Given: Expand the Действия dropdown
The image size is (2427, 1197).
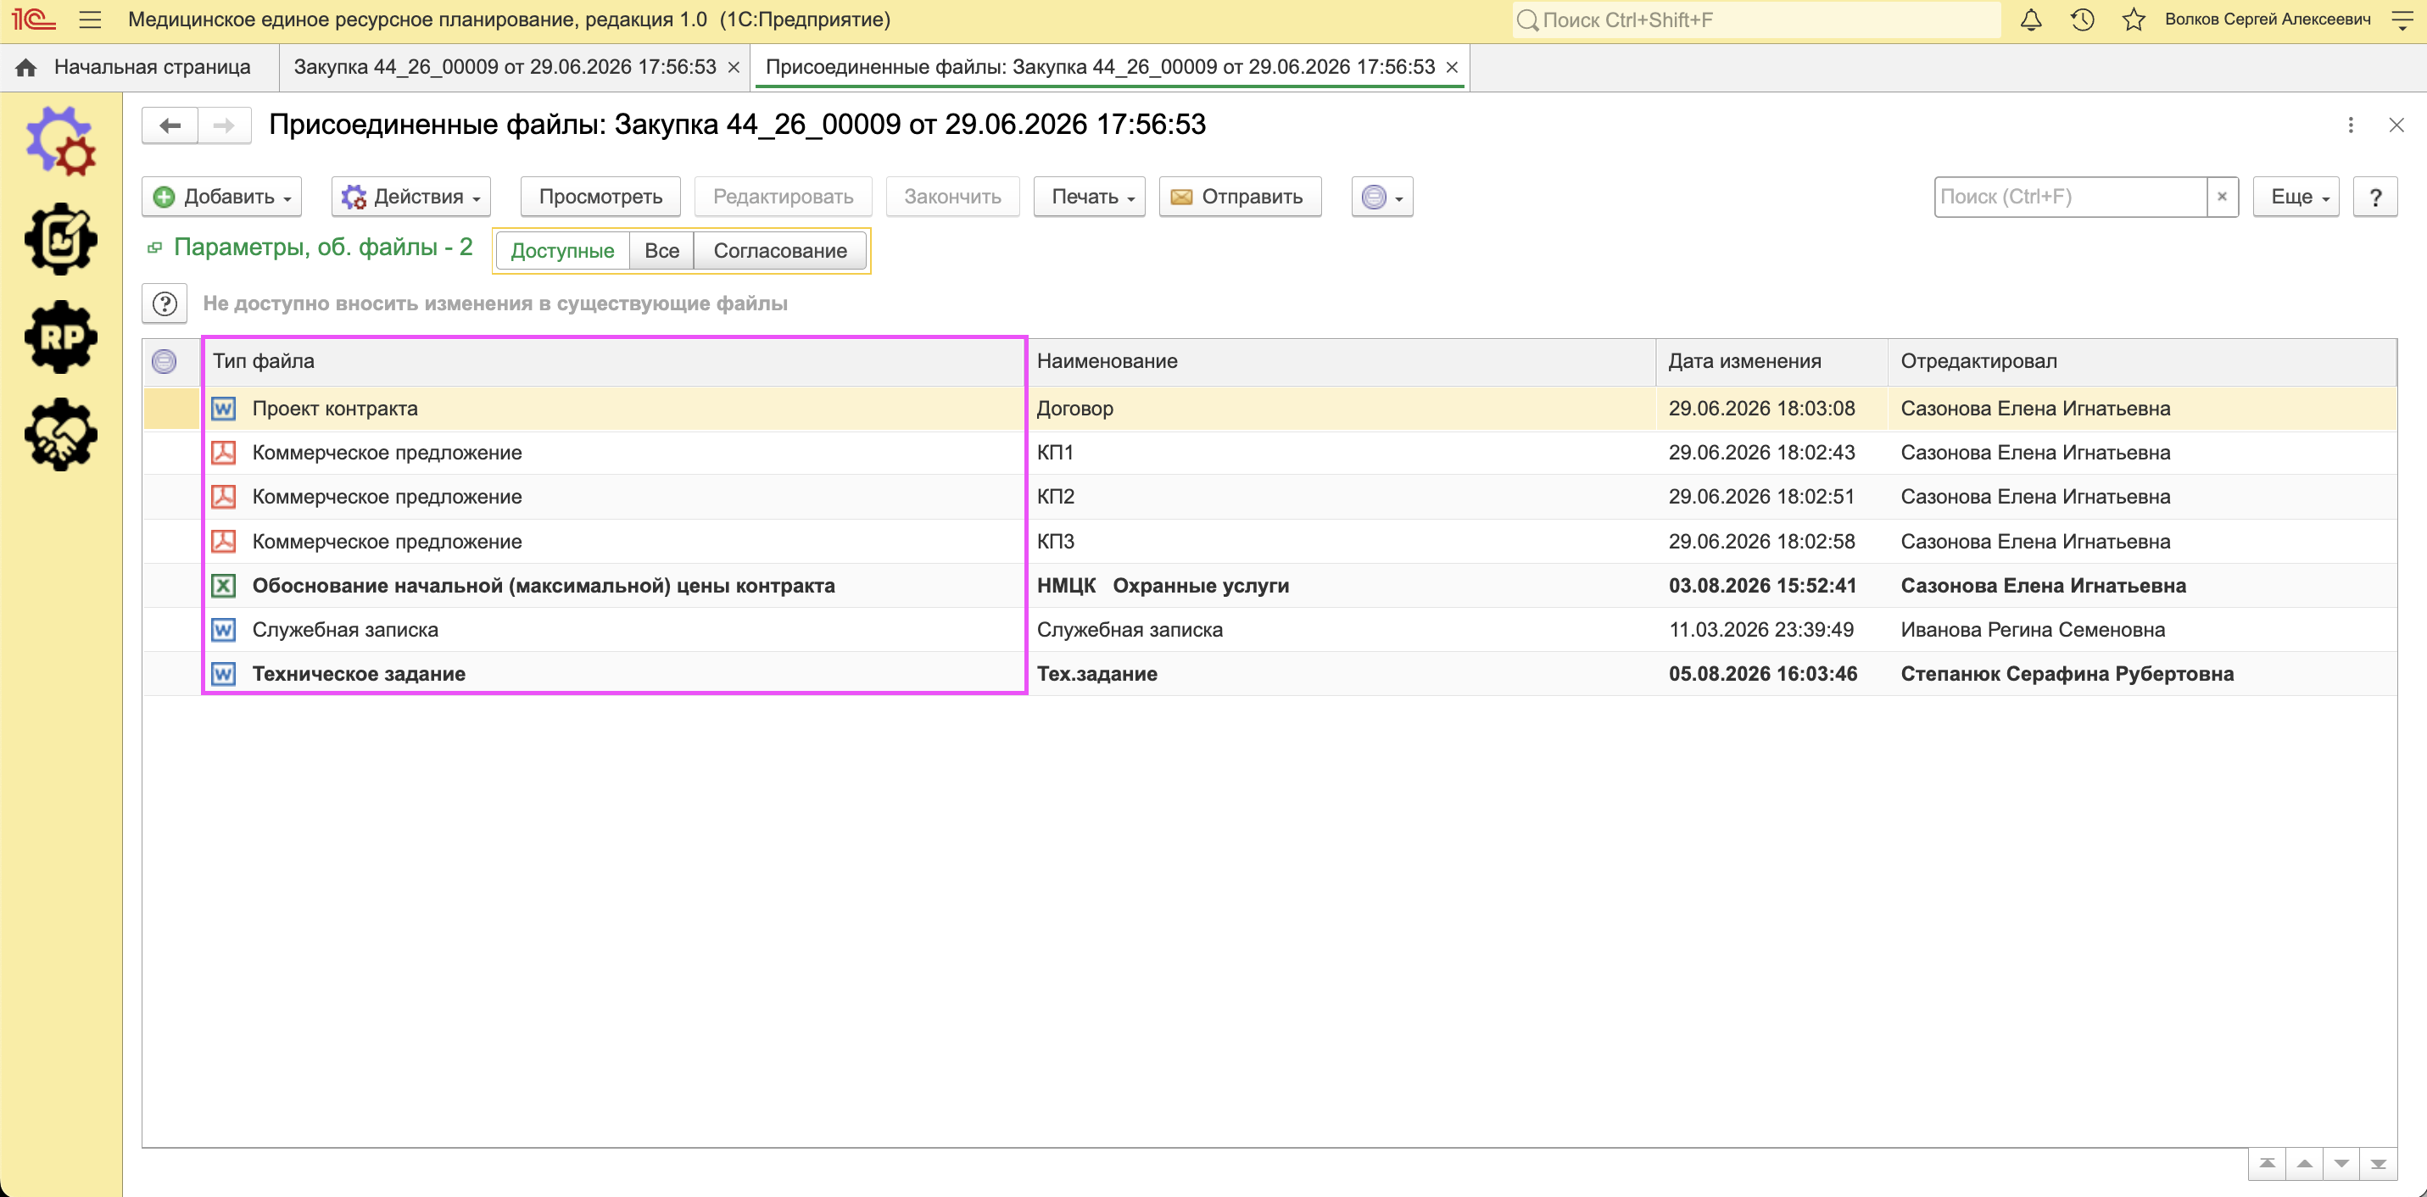Looking at the screenshot, I should (x=410, y=197).
